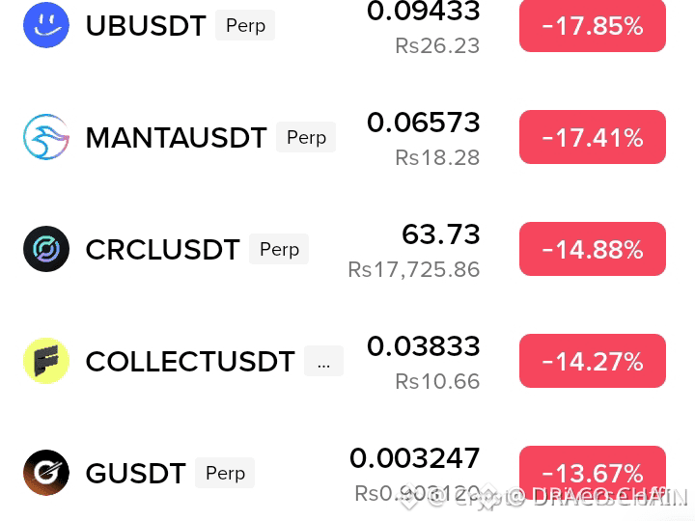Tap the GUSDT black orange coin icon

(46, 472)
